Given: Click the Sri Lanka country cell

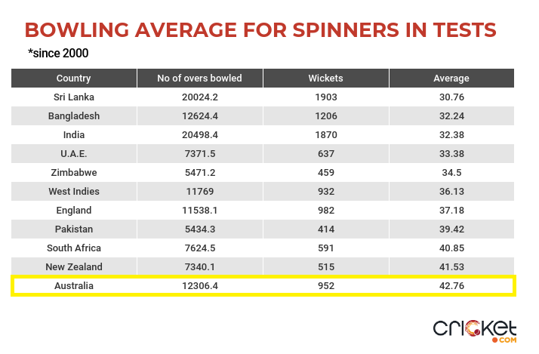Looking at the screenshot, I should 74,97.
